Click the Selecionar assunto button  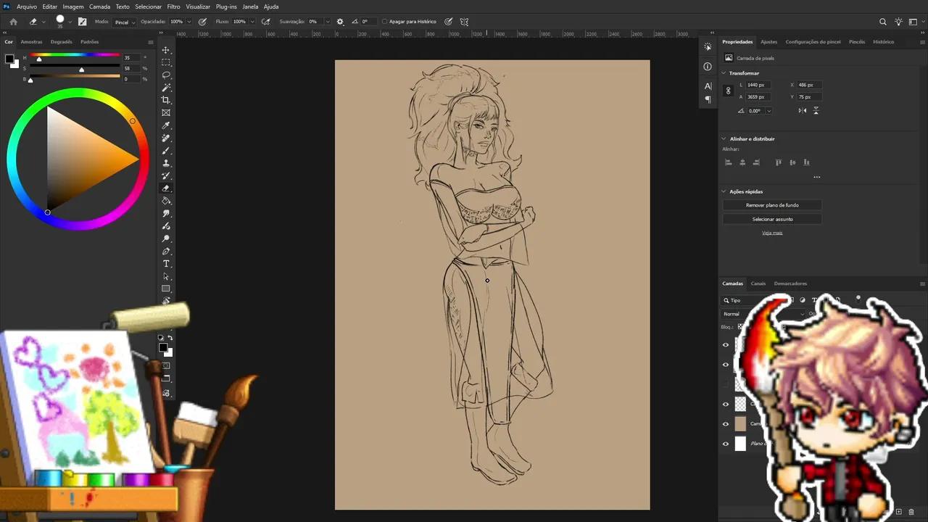pos(772,219)
